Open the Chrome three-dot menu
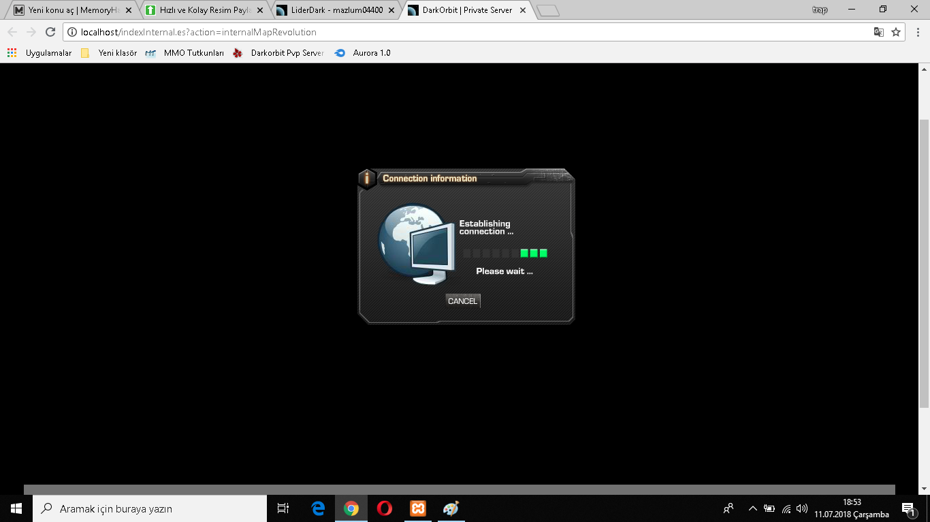 coord(916,32)
